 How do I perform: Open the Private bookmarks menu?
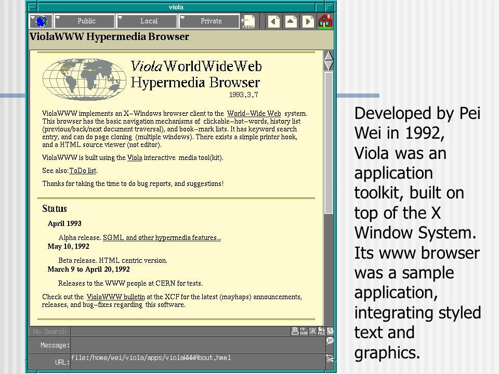click(209, 21)
